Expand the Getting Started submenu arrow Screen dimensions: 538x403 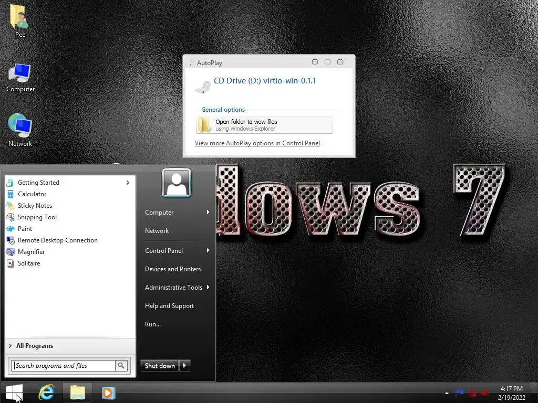coord(128,183)
